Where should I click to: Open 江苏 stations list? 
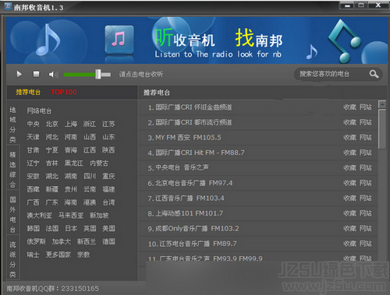tap(108, 124)
